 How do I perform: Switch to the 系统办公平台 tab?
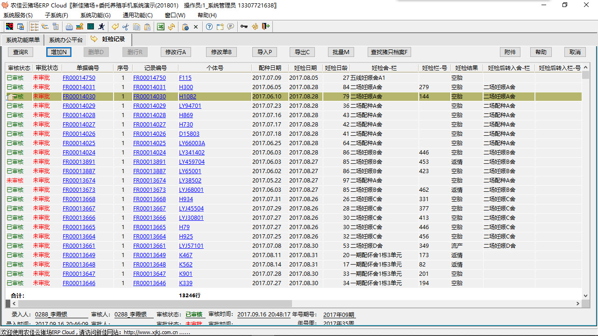tap(64, 40)
